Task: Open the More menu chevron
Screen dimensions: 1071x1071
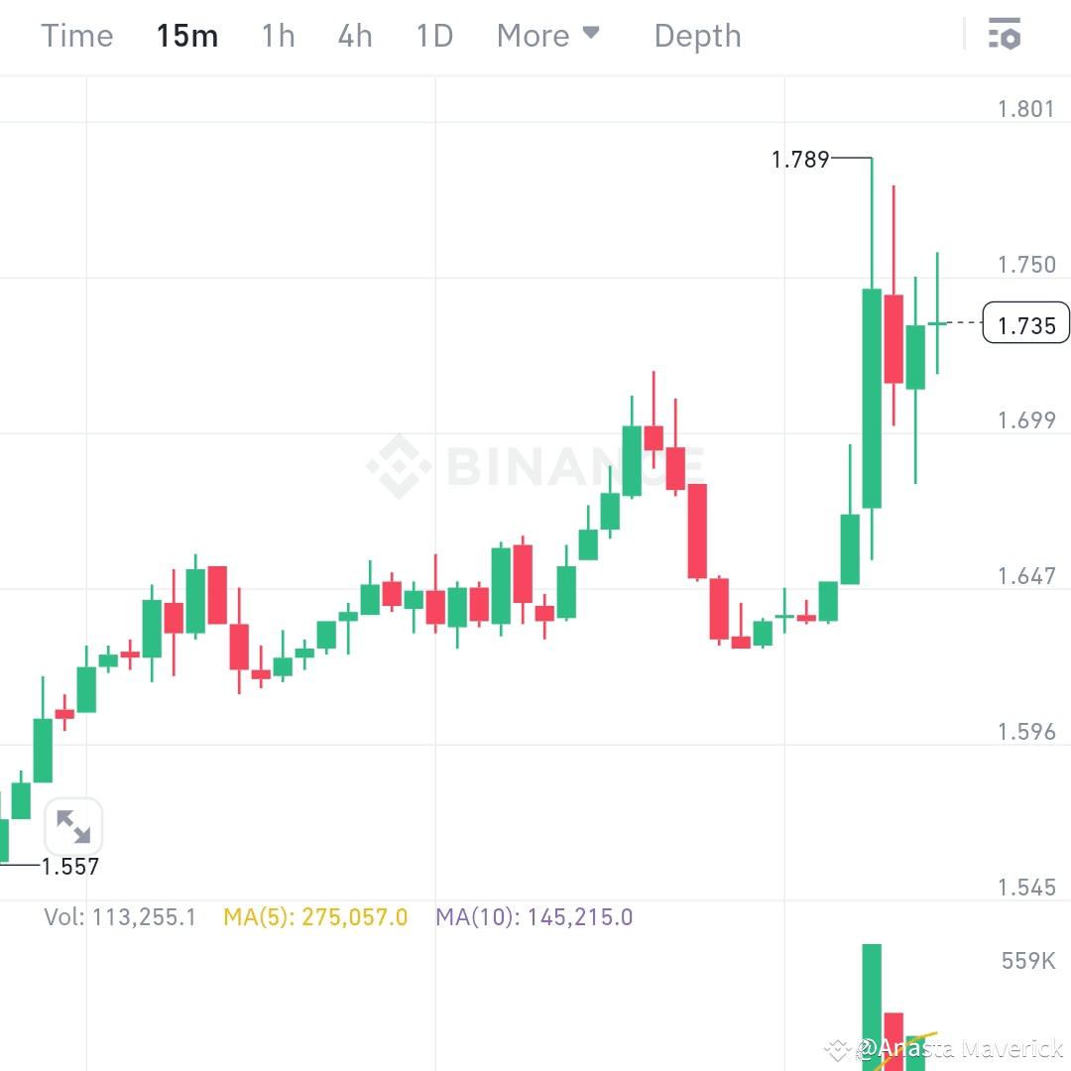Action: click(593, 33)
